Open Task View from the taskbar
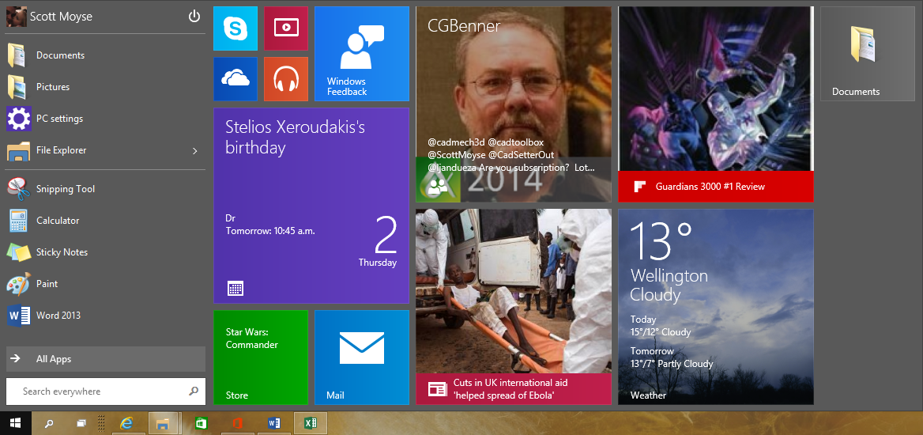Image resolution: width=923 pixels, height=435 pixels. tap(81, 423)
